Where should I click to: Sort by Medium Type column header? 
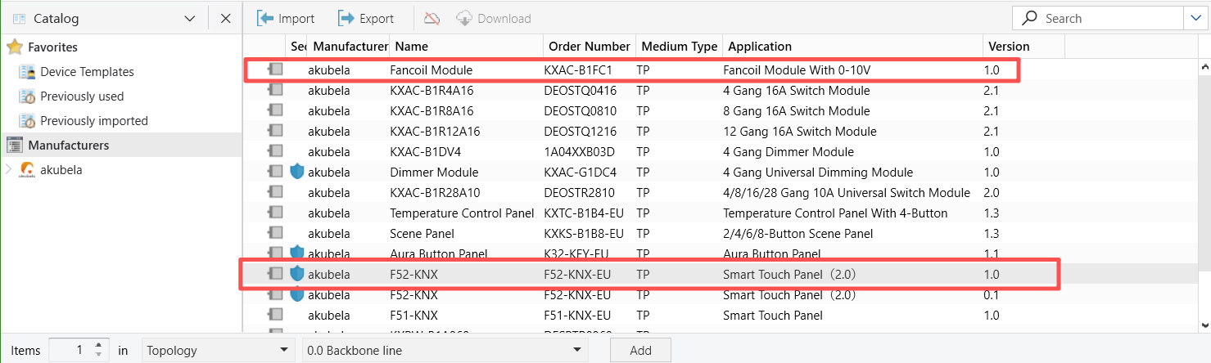[679, 47]
